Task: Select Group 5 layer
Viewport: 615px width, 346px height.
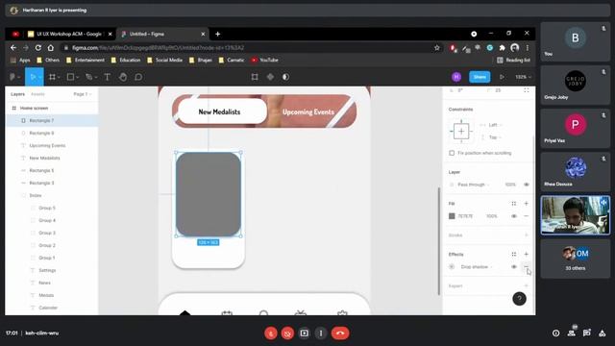Action: (52, 208)
